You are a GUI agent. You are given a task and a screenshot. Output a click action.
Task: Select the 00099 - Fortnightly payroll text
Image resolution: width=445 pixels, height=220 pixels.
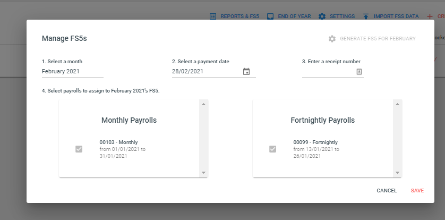pyautogui.click(x=315, y=142)
